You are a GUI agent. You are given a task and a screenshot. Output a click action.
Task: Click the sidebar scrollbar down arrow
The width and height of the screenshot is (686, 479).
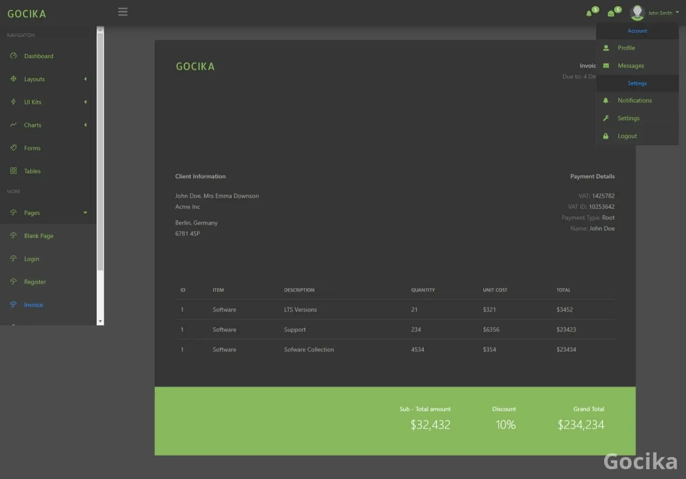(100, 321)
